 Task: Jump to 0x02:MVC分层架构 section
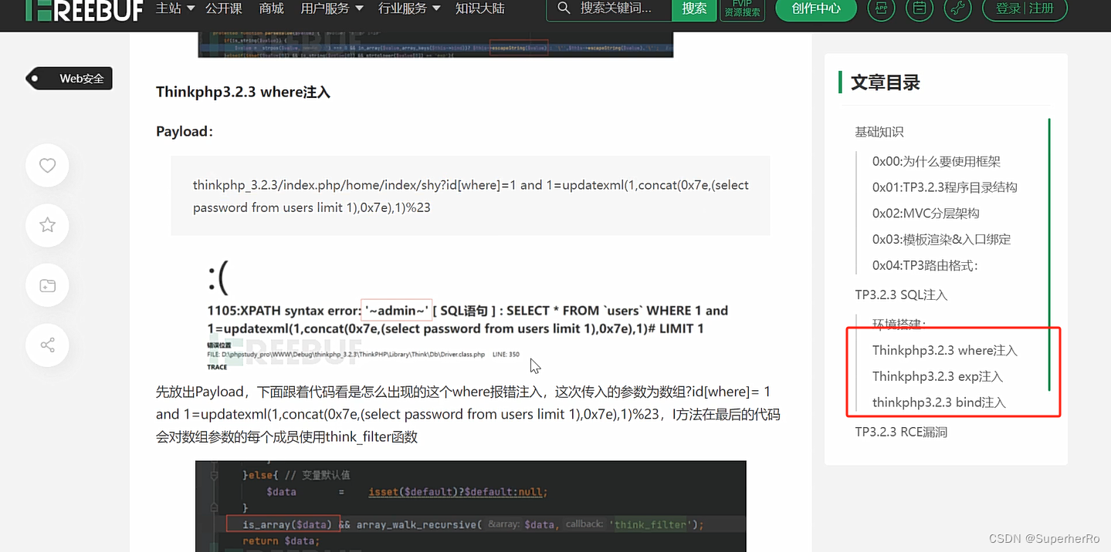(926, 214)
